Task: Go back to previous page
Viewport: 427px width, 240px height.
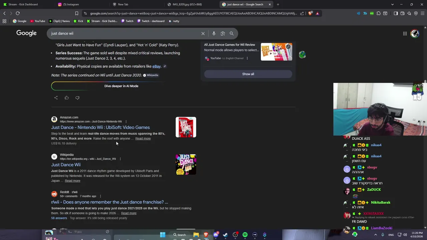Action: click(4, 13)
